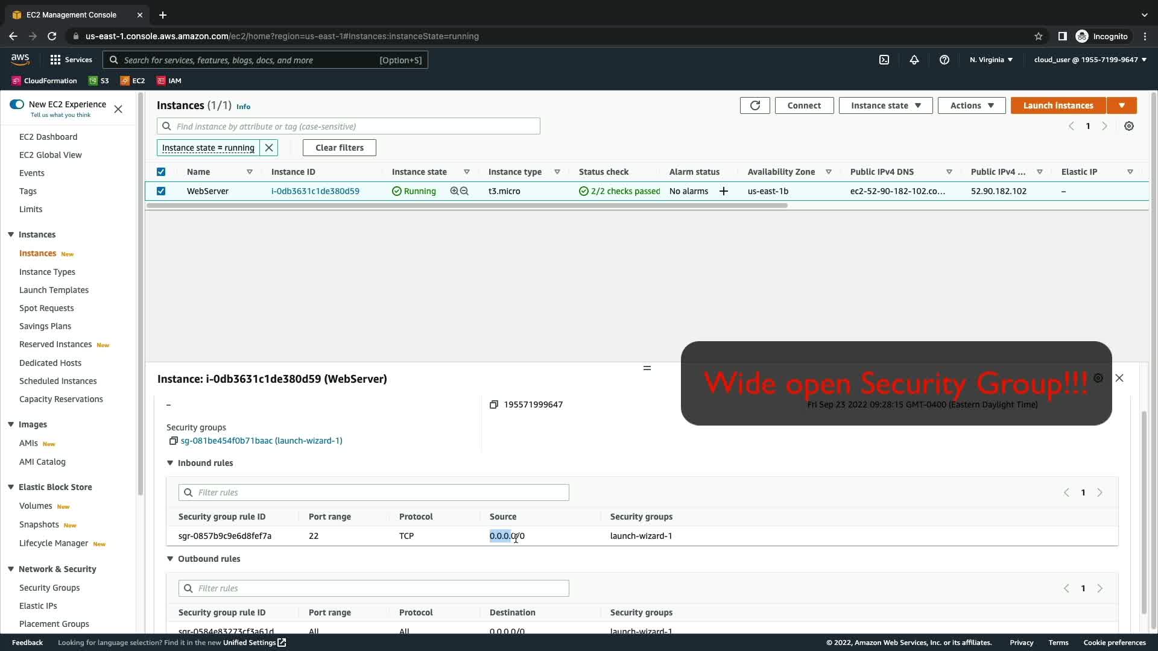This screenshot has height=651, width=1158.
Task: Open the Instance state dropdown
Action: pos(885,105)
